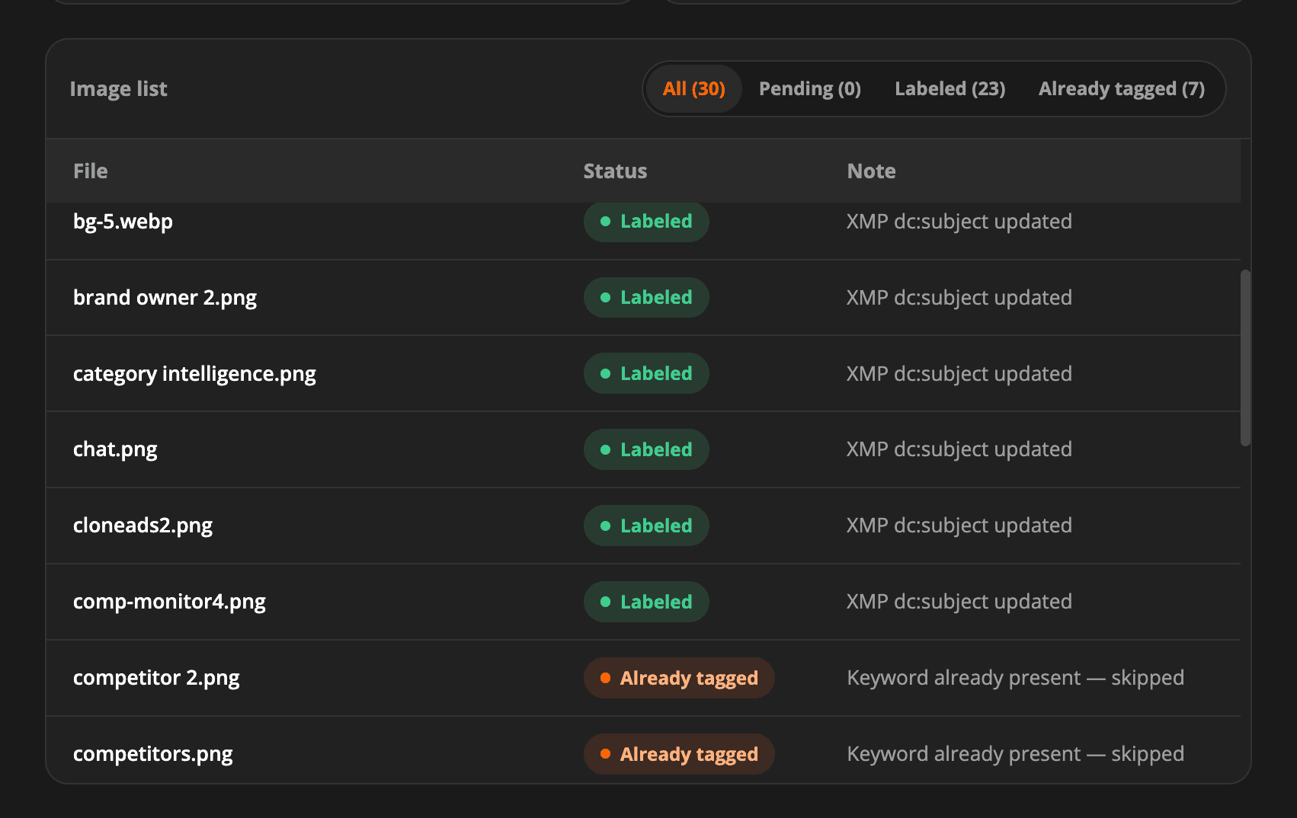
Task: Click the Labeled badge for chat.png
Action: (x=646, y=449)
